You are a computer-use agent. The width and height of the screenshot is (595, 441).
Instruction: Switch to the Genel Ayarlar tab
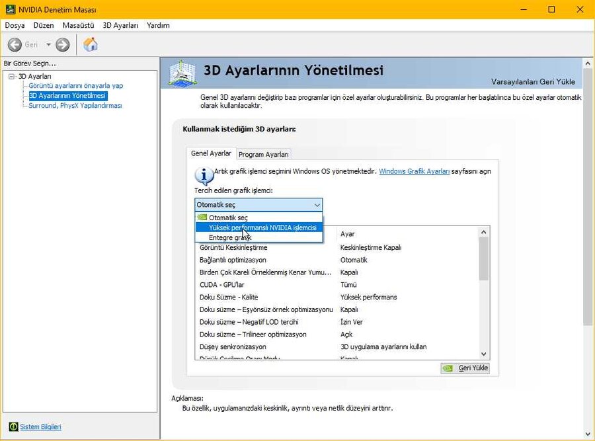(x=211, y=153)
